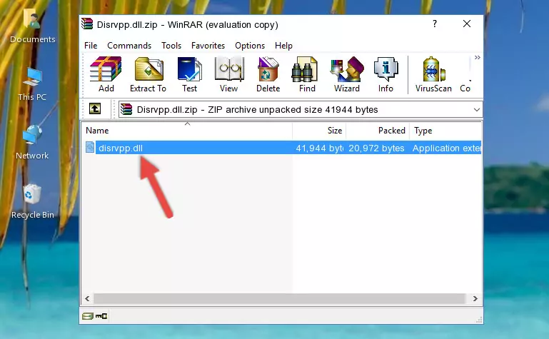Show archive Info
Image resolution: width=549 pixels, height=339 pixels.
tap(386, 74)
